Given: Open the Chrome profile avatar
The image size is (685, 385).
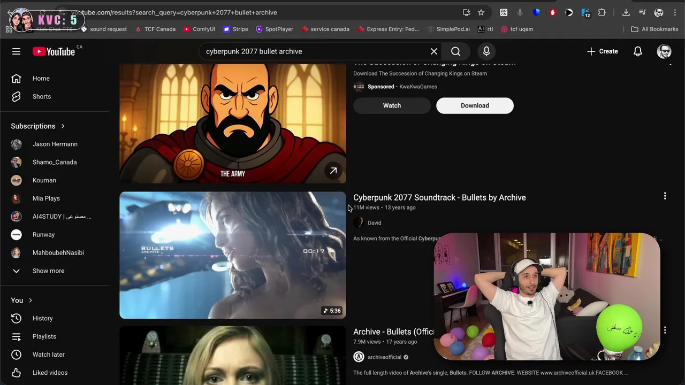Looking at the screenshot, I should pyautogui.click(x=659, y=12).
